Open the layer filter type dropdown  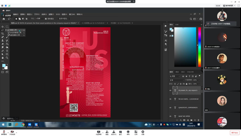click(176, 76)
